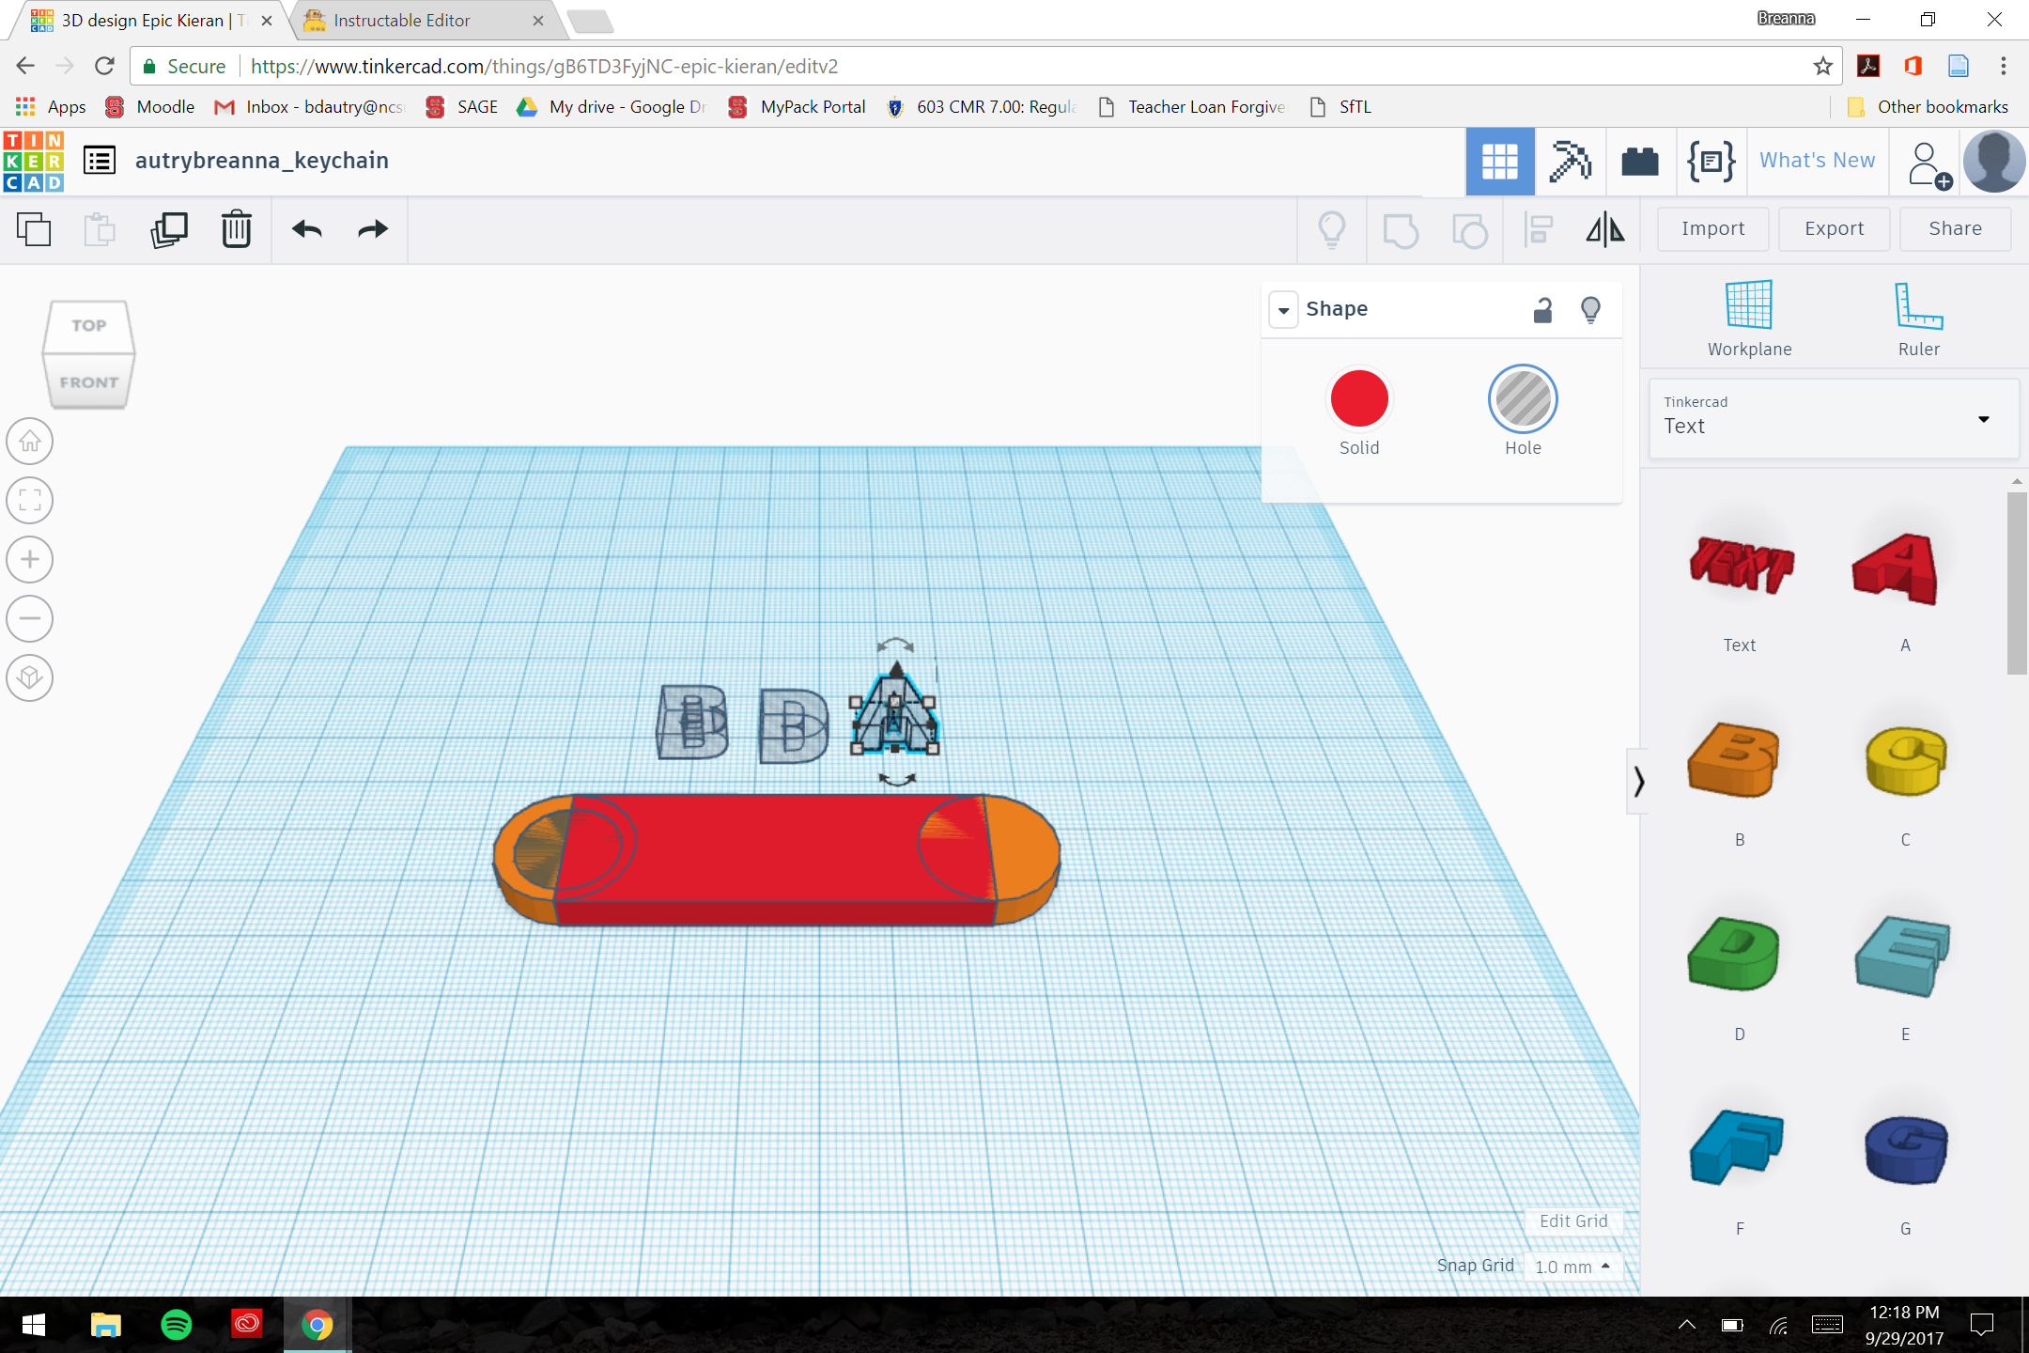Viewport: 2029px width, 1353px height.
Task: Open the Snap Grid size dropdown
Action: [x=1573, y=1267]
